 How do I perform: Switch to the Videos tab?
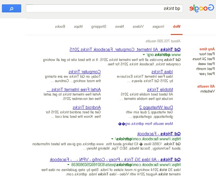138,26
